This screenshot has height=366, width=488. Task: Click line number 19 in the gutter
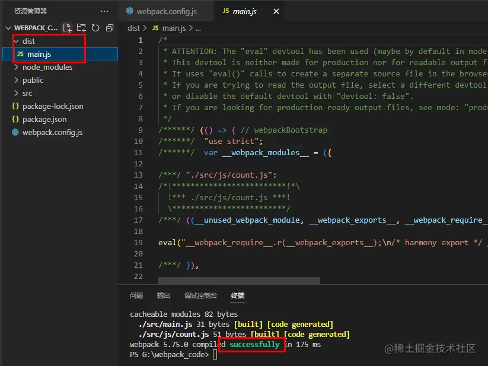click(138, 243)
